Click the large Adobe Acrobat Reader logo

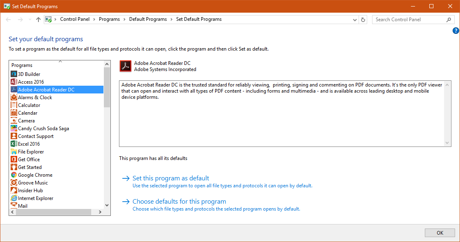pyautogui.click(x=126, y=66)
